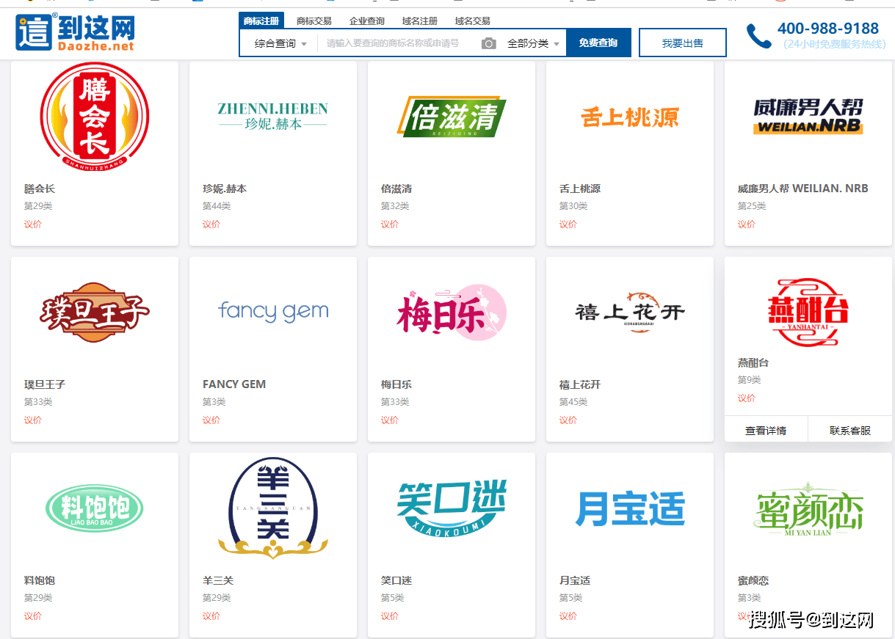
Task: Click 查看详情 on the 燕酣台 card
Action: coord(766,431)
